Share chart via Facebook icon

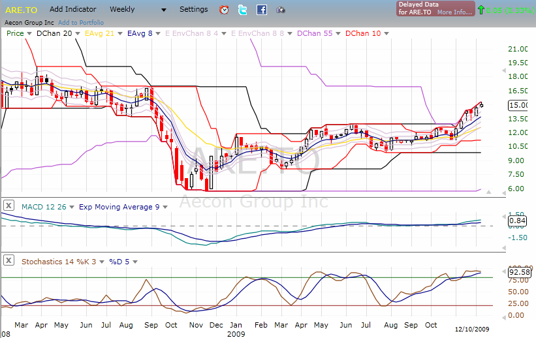coord(262,10)
